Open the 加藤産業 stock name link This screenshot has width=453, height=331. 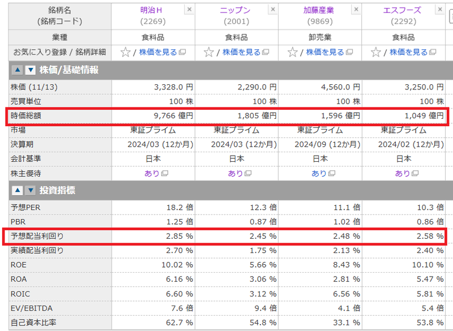pos(319,10)
